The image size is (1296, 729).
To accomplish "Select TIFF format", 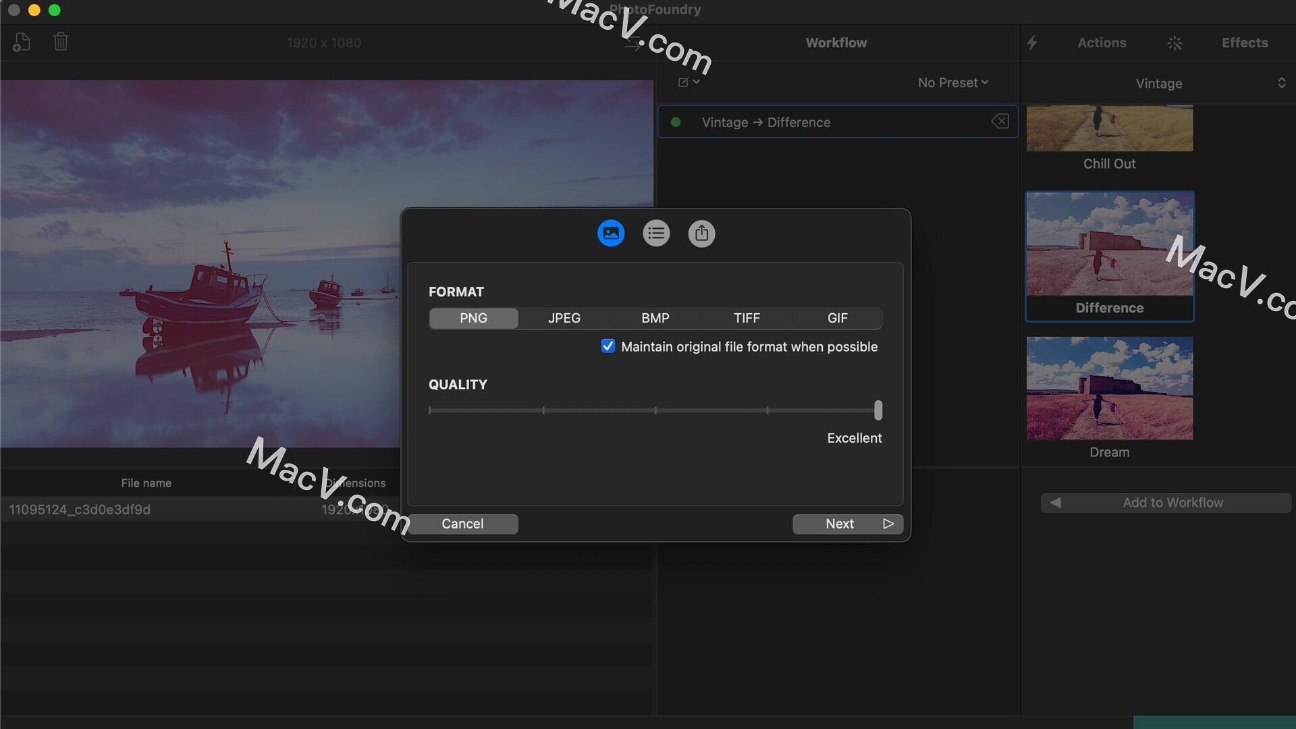I will click(747, 318).
